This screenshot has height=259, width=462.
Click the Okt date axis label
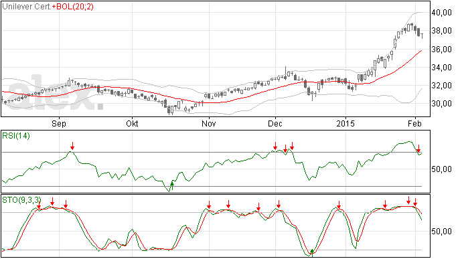[132, 123]
